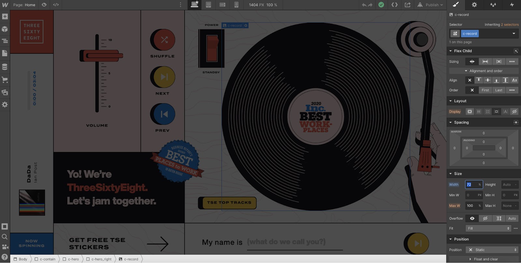Screen dimensions: 521x263
Task: Set flex sizing to don't shrink or grow
Action: pyautogui.click(x=499, y=62)
